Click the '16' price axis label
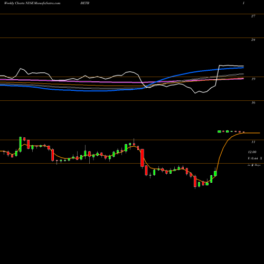 click(253, 102)
